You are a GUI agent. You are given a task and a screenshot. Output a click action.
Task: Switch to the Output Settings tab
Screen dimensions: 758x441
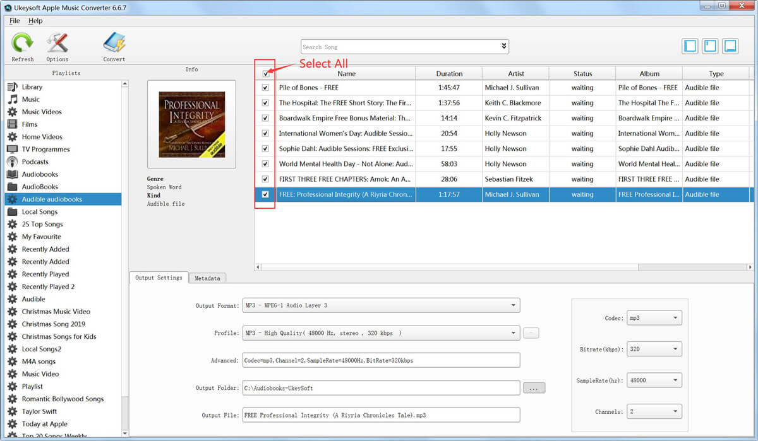pyautogui.click(x=159, y=278)
